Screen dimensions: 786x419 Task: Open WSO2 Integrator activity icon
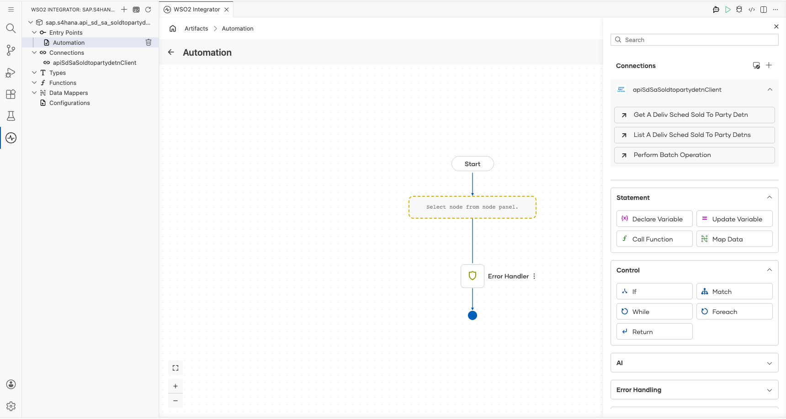pyautogui.click(x=11, y=138)
